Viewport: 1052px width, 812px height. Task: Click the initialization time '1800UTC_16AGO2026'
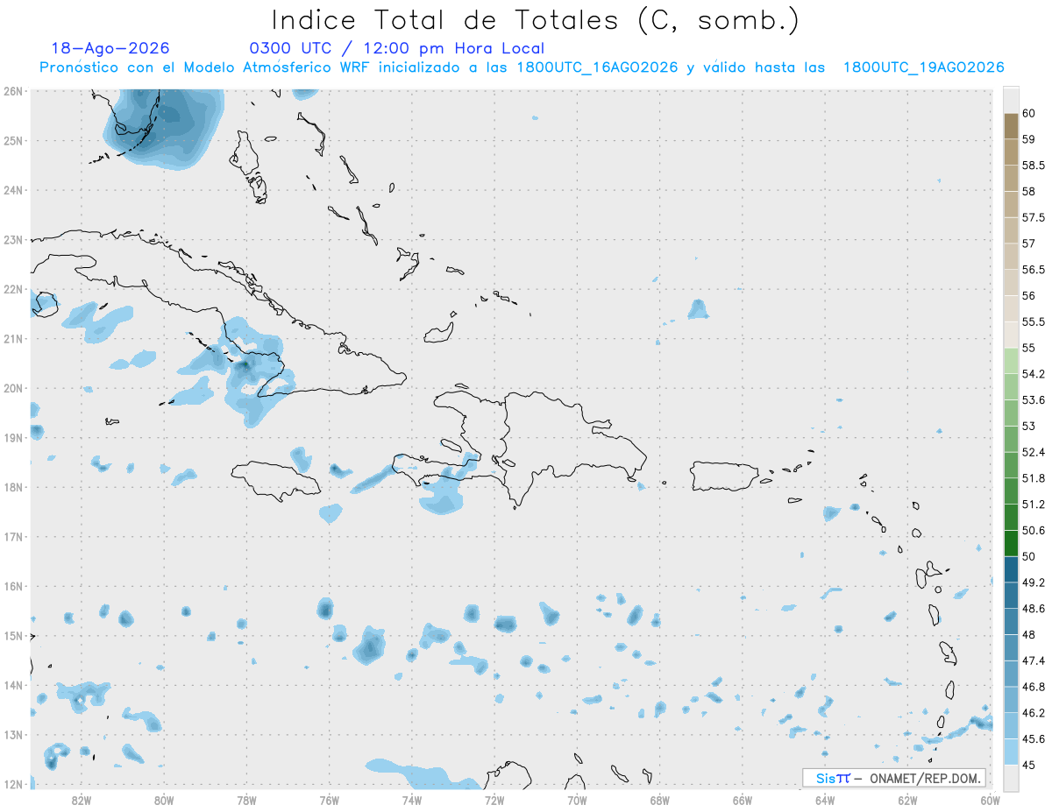point(597,67)
